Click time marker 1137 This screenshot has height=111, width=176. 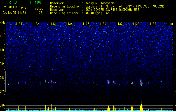(119, 24)
